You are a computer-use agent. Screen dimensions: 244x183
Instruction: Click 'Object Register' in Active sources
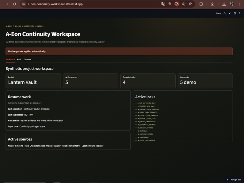point(53,146)
